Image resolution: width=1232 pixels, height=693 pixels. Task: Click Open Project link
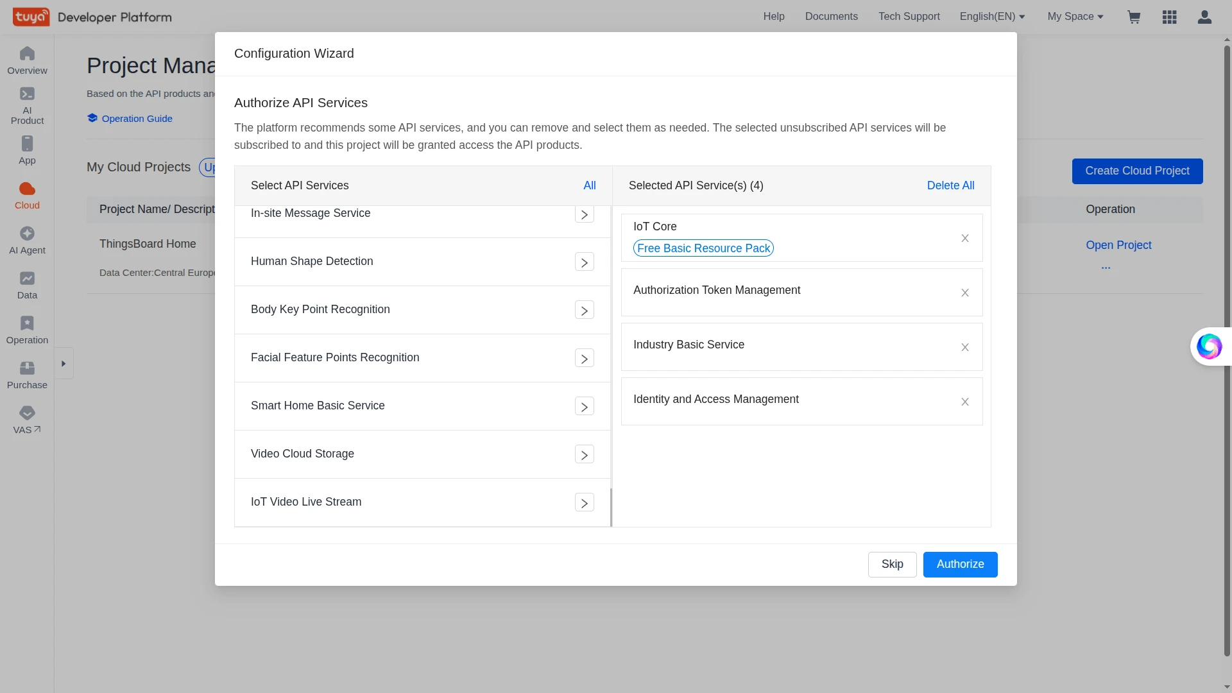point(1118,245)
